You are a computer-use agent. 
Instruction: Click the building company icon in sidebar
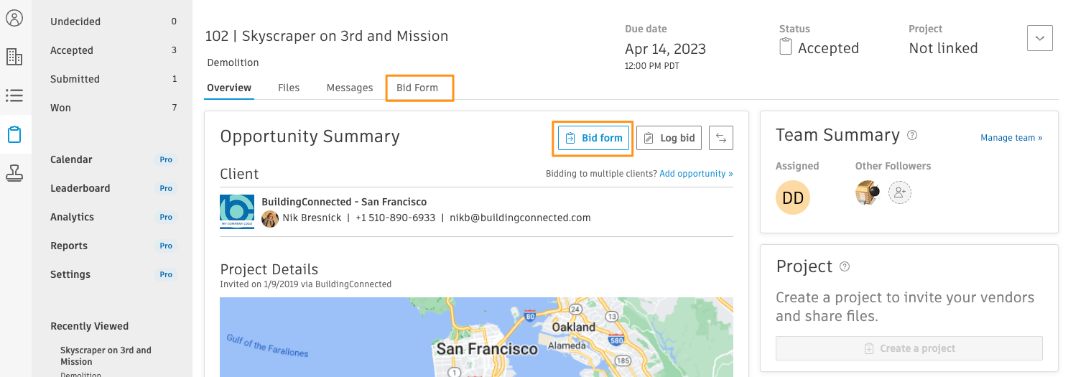pyautogui.click(x=14, y=57)
